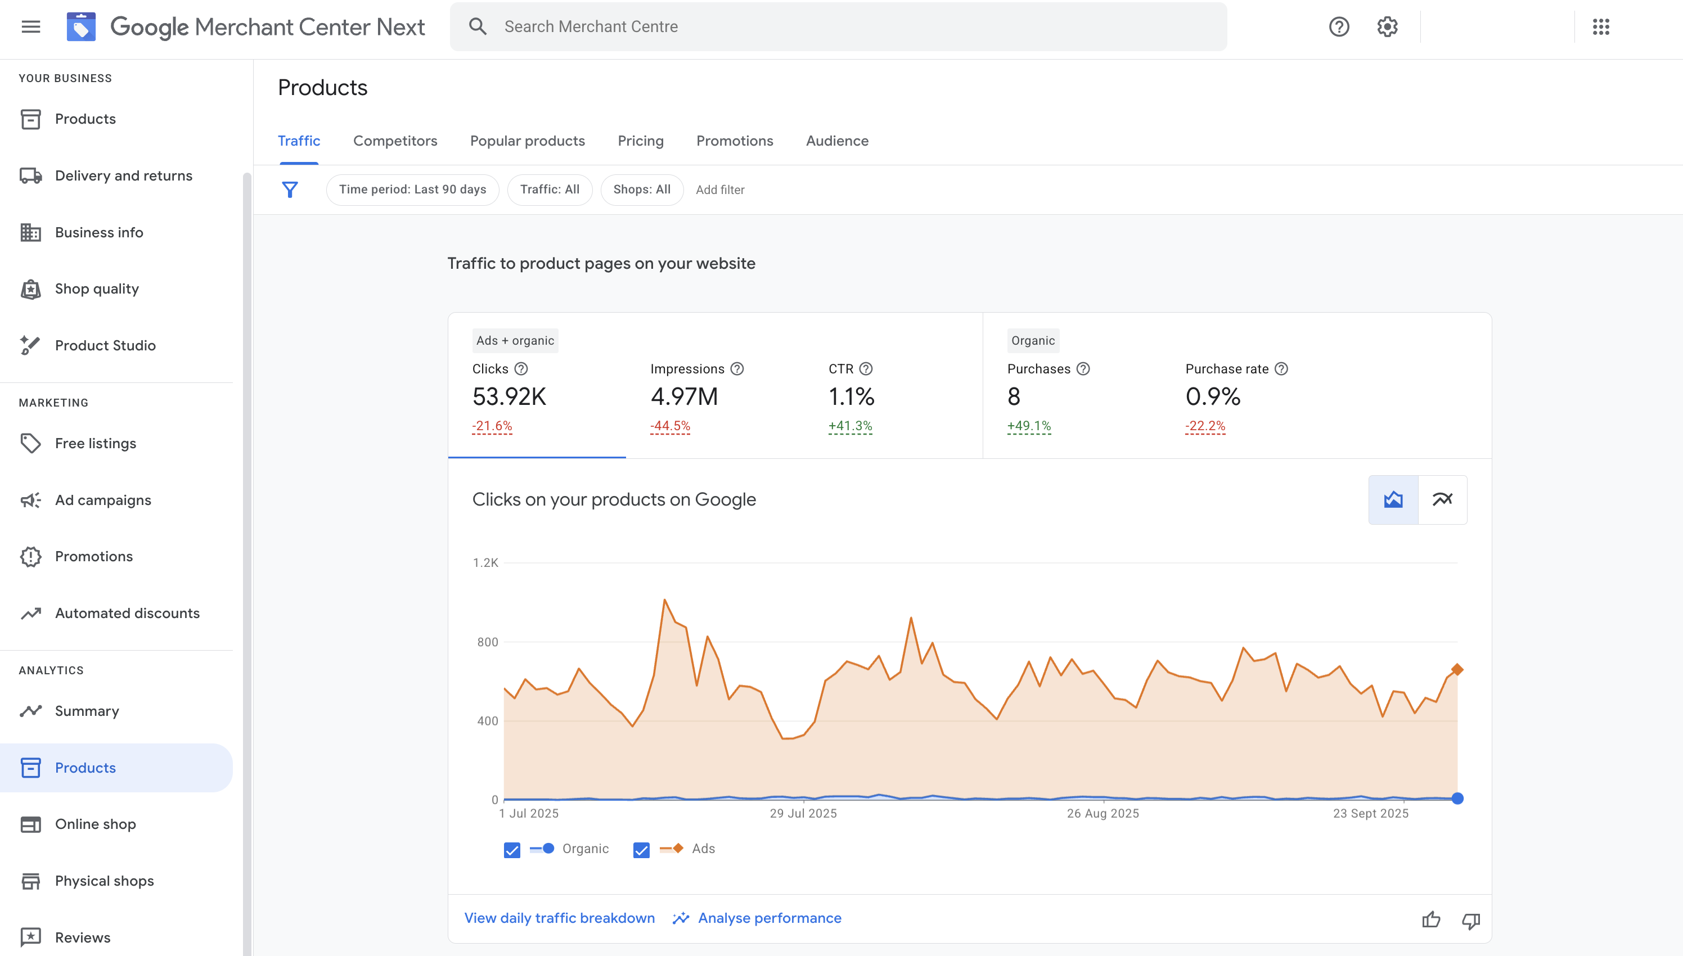Give thumbs up feedback on the chart

pos(1430,919)
